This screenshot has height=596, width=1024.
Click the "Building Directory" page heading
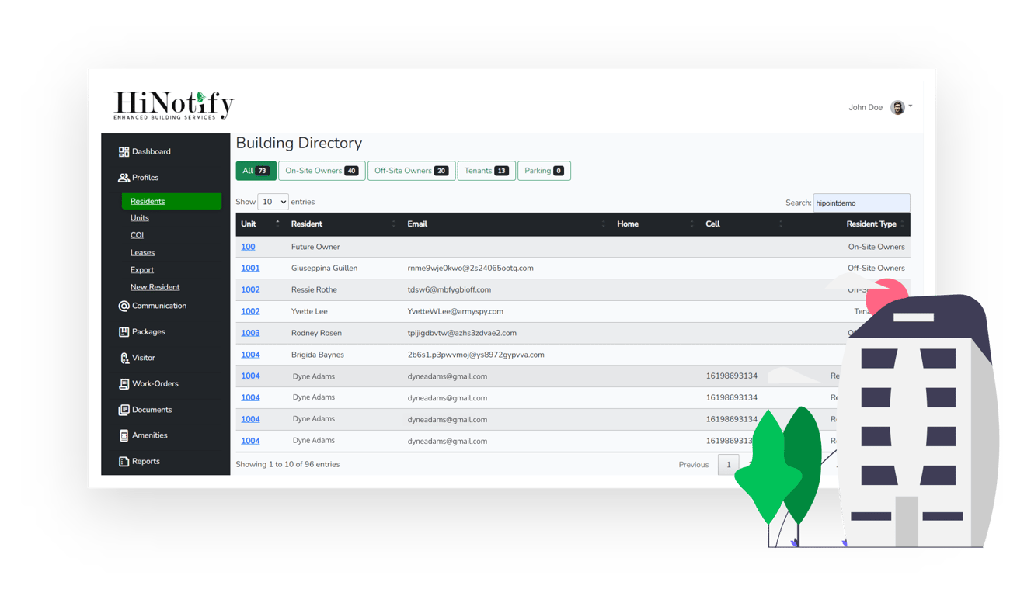(299, 144)
